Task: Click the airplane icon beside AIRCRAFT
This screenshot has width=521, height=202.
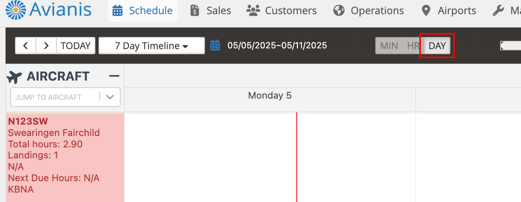Action: point(15,77)
